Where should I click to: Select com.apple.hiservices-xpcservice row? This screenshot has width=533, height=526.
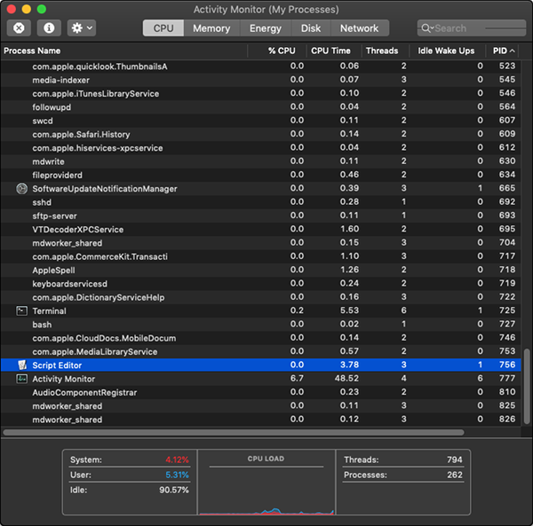coord(260,147)
